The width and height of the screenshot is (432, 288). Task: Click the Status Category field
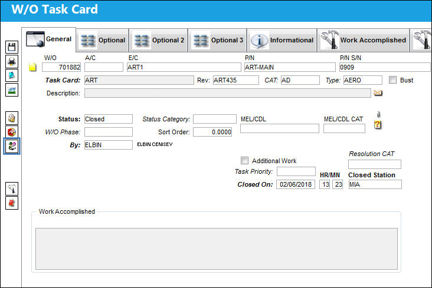[215, 119]
